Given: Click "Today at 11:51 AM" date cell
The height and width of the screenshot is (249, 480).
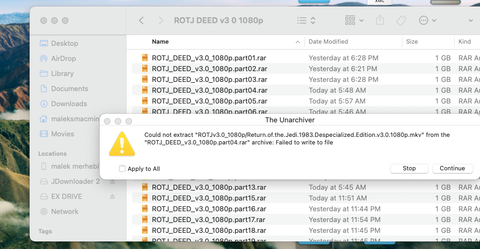Looking at the screenshot, I should tap(338, 198).
